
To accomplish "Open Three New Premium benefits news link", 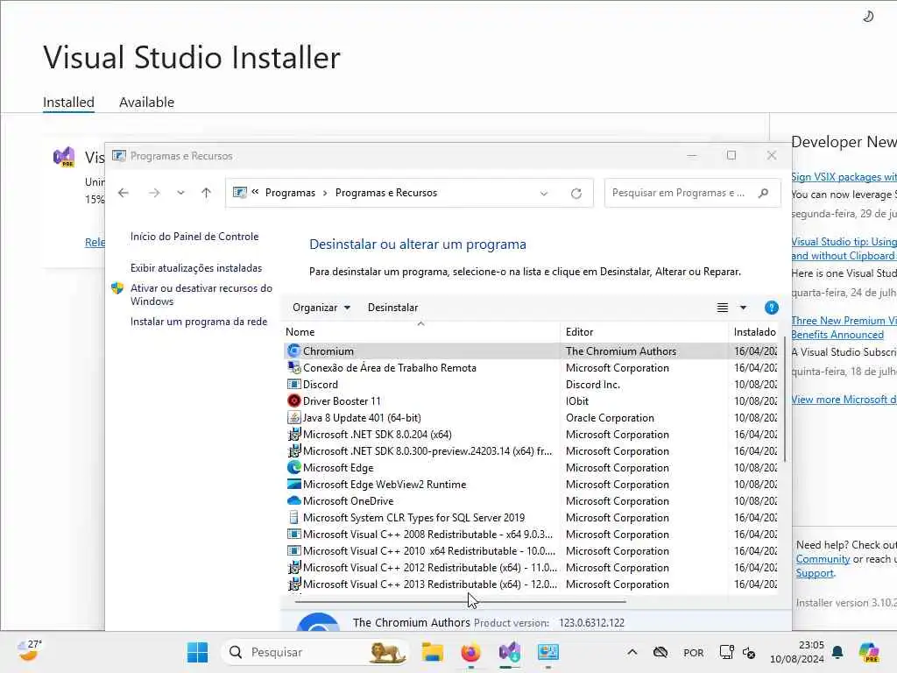I will pos(844,328).
